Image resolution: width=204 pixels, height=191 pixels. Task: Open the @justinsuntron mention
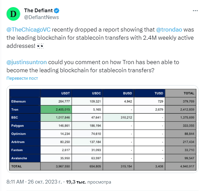click(26, 62)
